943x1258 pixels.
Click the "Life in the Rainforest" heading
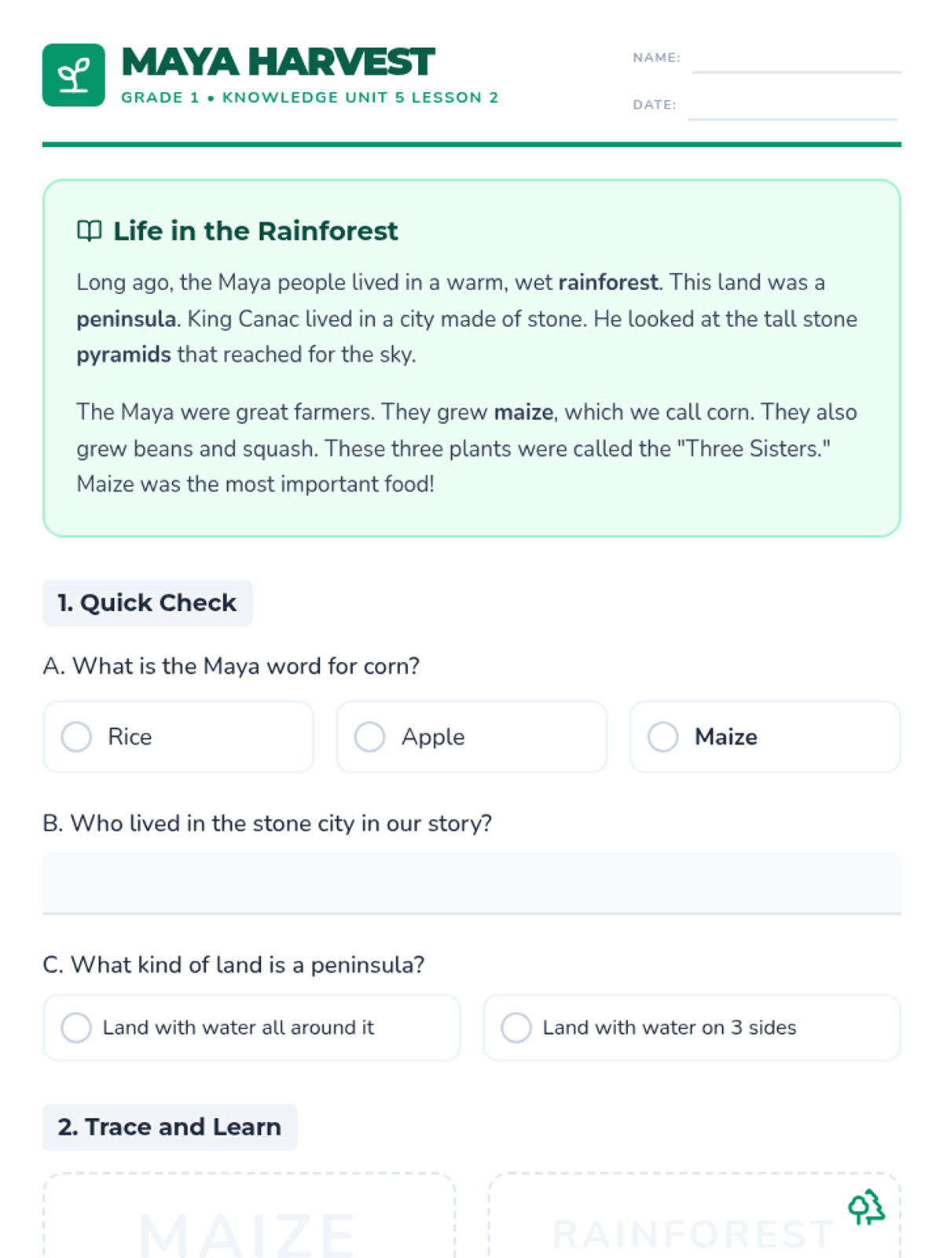point(255,231)
